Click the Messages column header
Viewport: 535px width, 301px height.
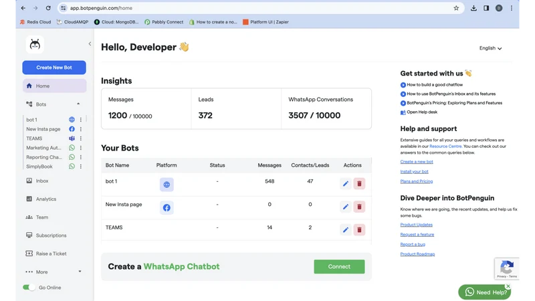click(x=270, y=165)
